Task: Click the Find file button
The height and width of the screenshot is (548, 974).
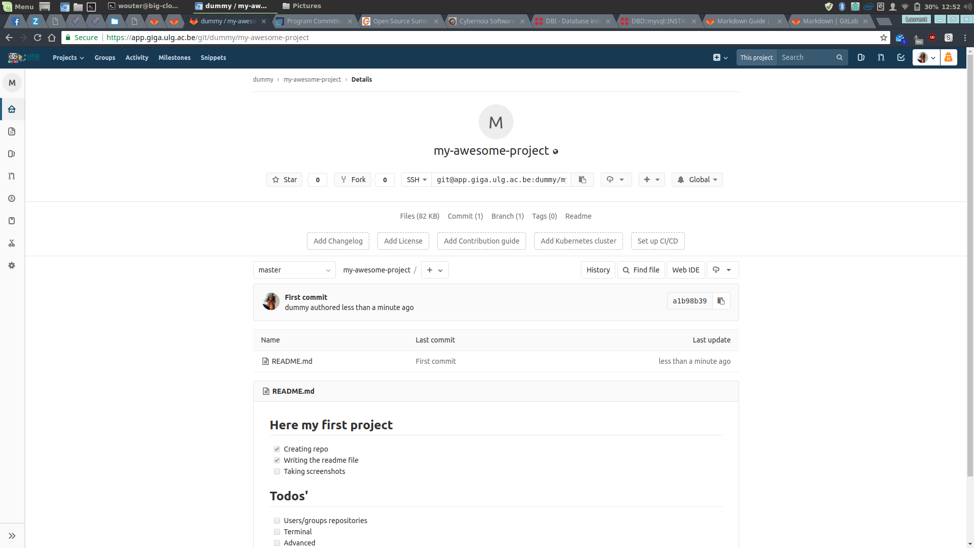Action: 641,270
